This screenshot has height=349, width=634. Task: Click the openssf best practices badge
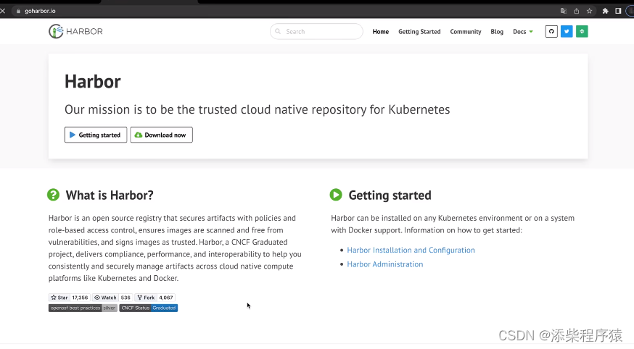(x=83, y=308)
